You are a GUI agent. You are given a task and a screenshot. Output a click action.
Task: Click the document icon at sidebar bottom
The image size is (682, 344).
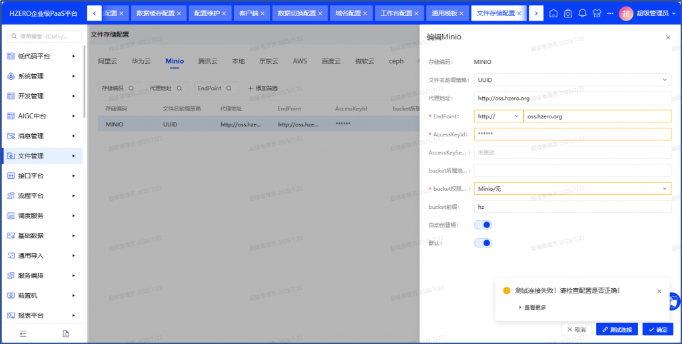65,333
